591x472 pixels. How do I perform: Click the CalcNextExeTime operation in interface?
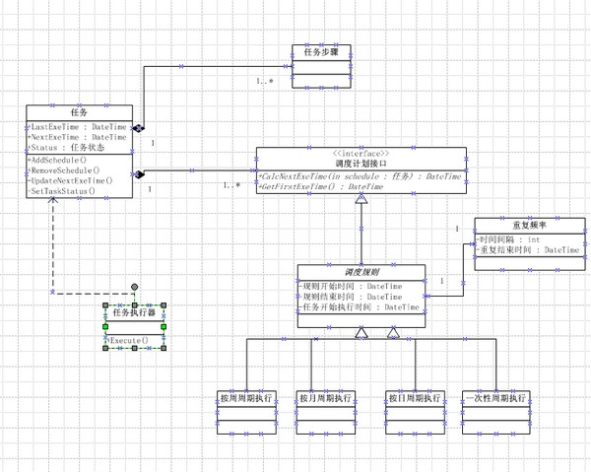pos(360,176)
